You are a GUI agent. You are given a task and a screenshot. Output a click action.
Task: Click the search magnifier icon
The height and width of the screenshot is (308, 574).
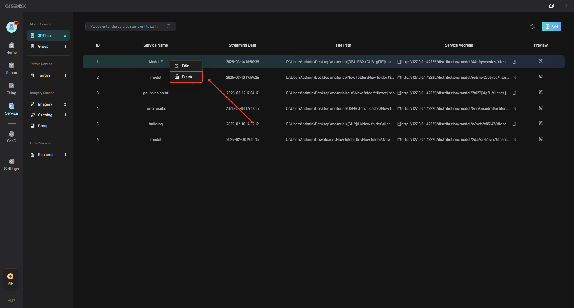click(x=169, y=27)
